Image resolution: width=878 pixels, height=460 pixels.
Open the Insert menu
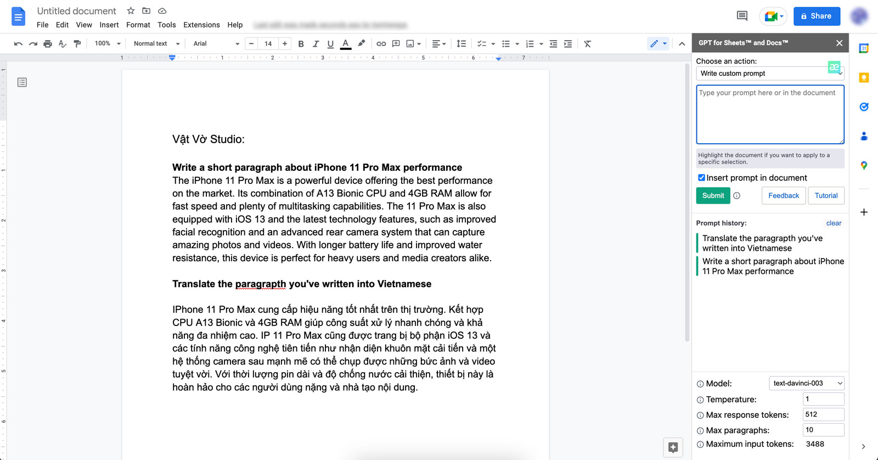tap(109, 25)
